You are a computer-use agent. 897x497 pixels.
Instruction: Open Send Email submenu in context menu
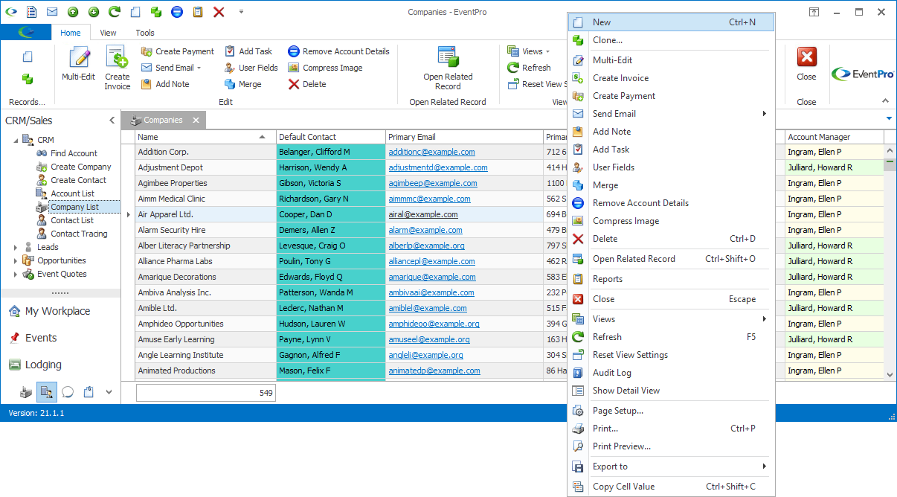[672, 114]
